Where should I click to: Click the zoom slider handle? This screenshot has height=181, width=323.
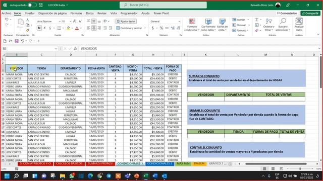pyautogui.click(x=300, y=169)
